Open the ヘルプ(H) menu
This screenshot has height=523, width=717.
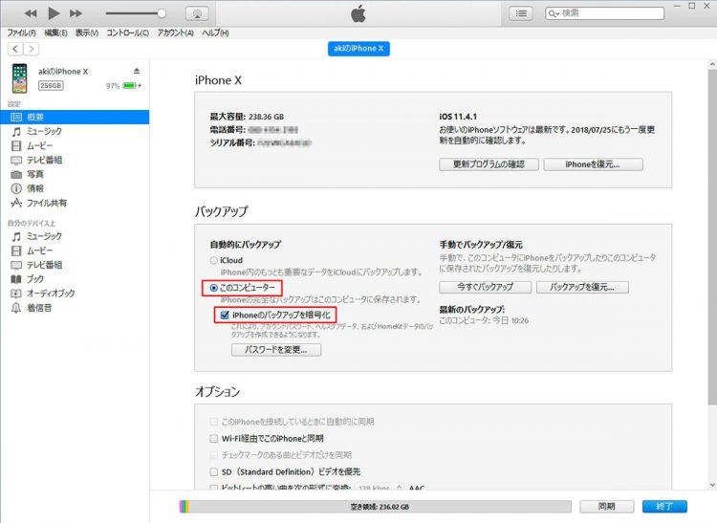[215, 33]
